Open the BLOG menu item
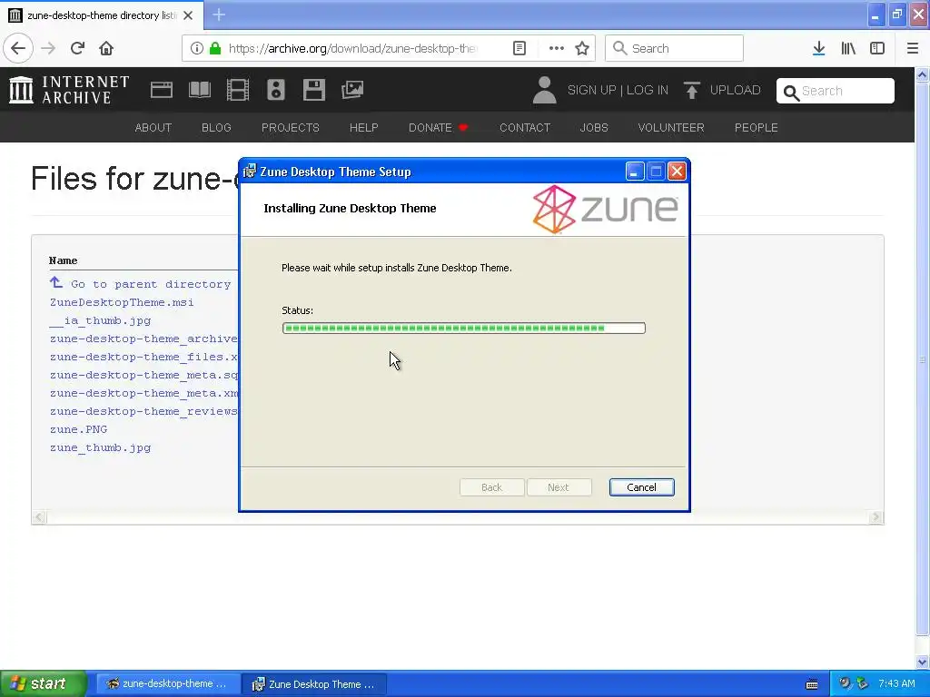This screenshot has width=930, height=697. tap(216, 127)
